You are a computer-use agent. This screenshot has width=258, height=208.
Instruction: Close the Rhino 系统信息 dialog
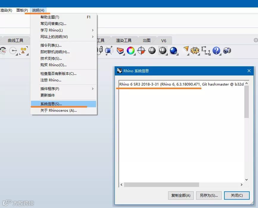tap(249, 71)
